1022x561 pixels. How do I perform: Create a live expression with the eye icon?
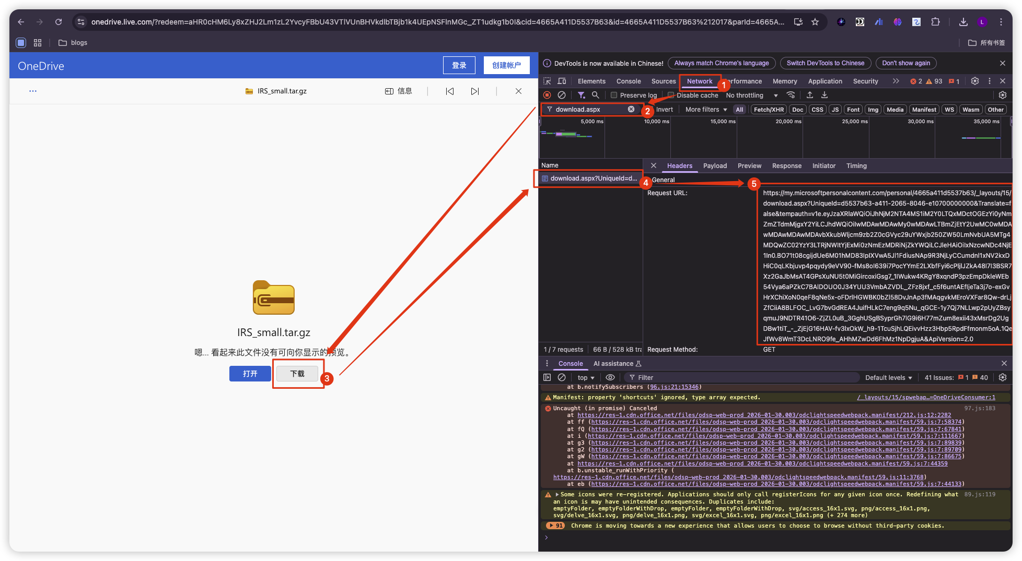pyautogui.click(x=610, y=377)
